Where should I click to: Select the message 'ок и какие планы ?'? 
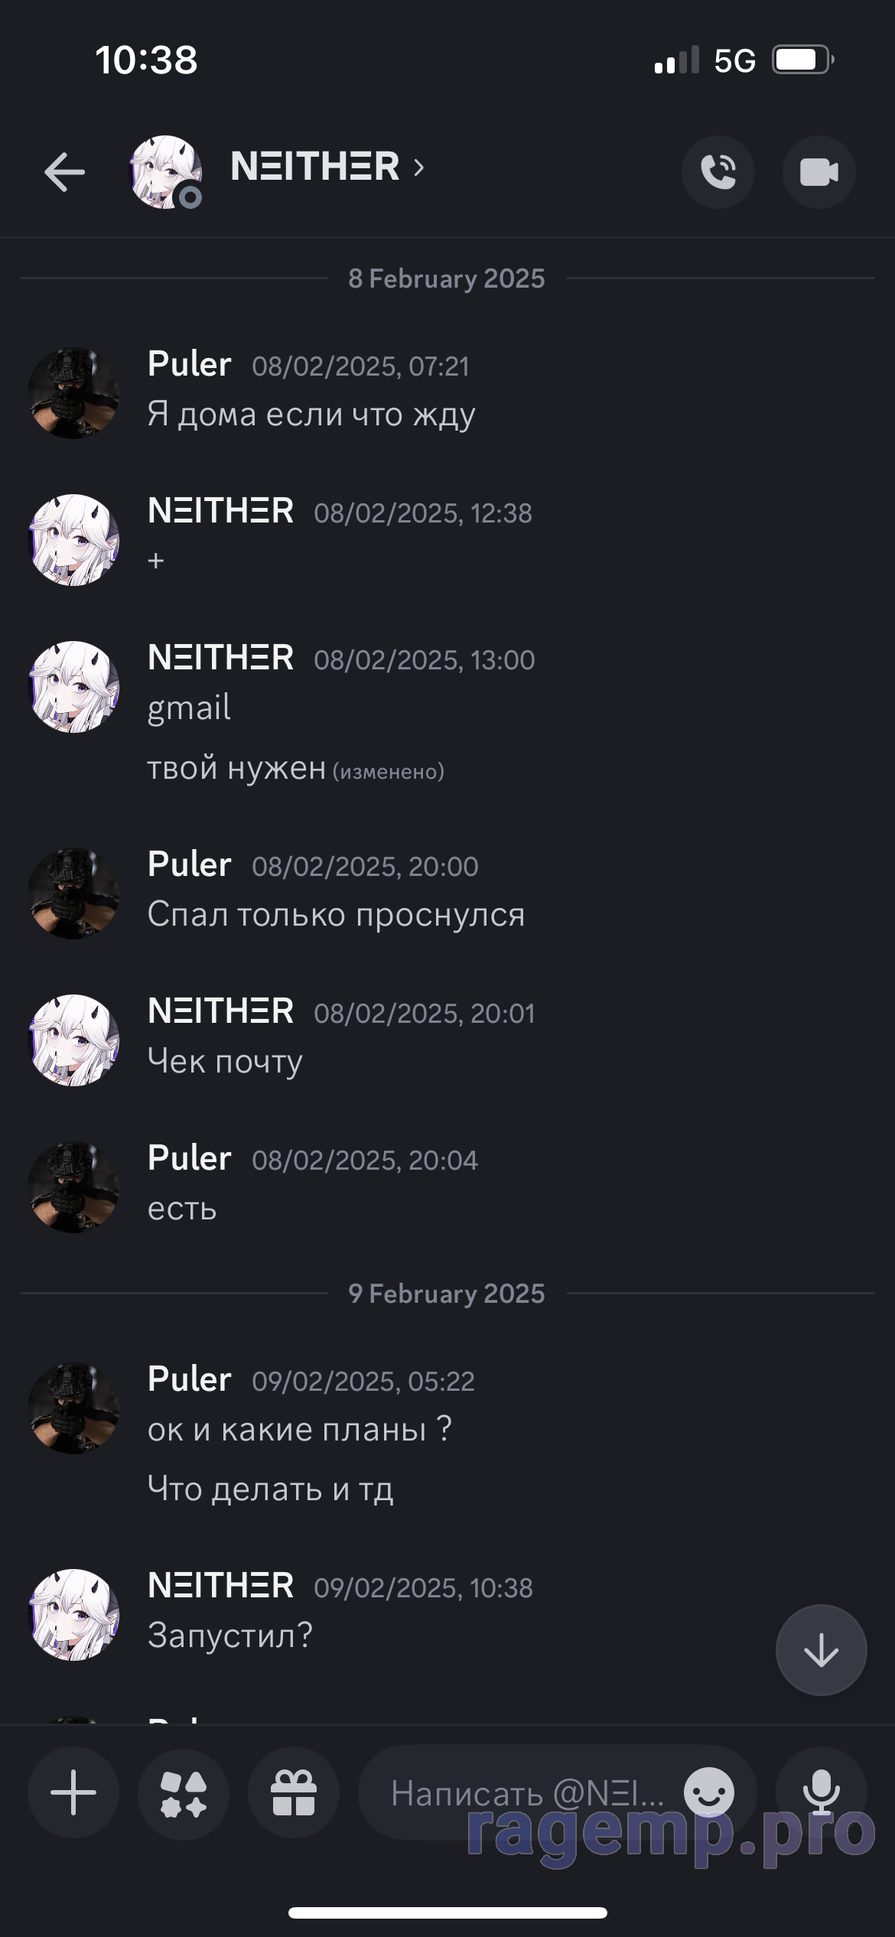(300, 1429)
